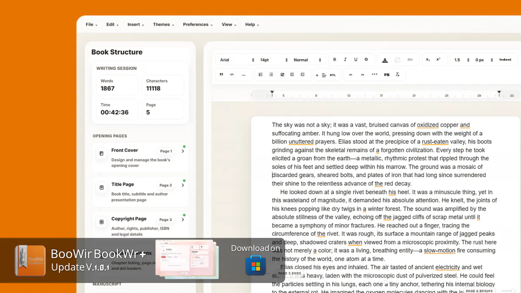This screenshot has width=521, height=293.
Task: Open the 14pt font size dropdown
Action: point(274,60)
